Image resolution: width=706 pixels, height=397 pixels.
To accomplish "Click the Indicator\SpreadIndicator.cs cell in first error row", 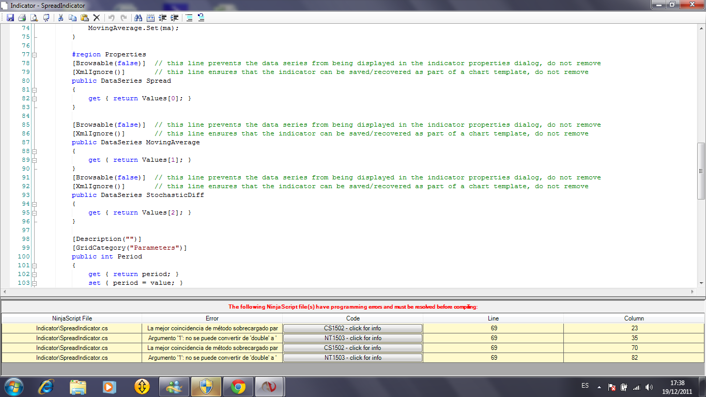I will (x=72, y=328).
